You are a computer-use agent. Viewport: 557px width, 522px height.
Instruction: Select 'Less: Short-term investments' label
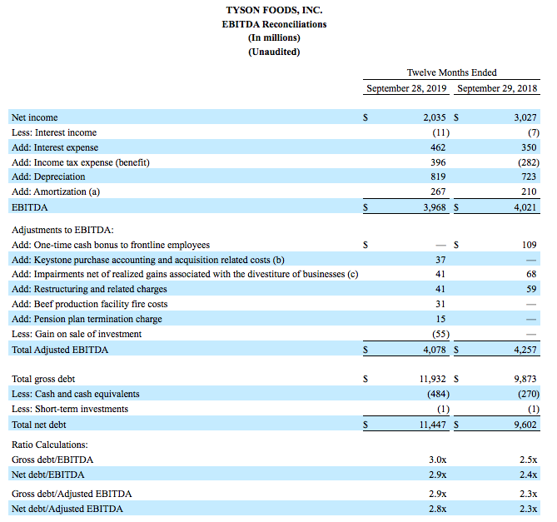click(70, 409)
